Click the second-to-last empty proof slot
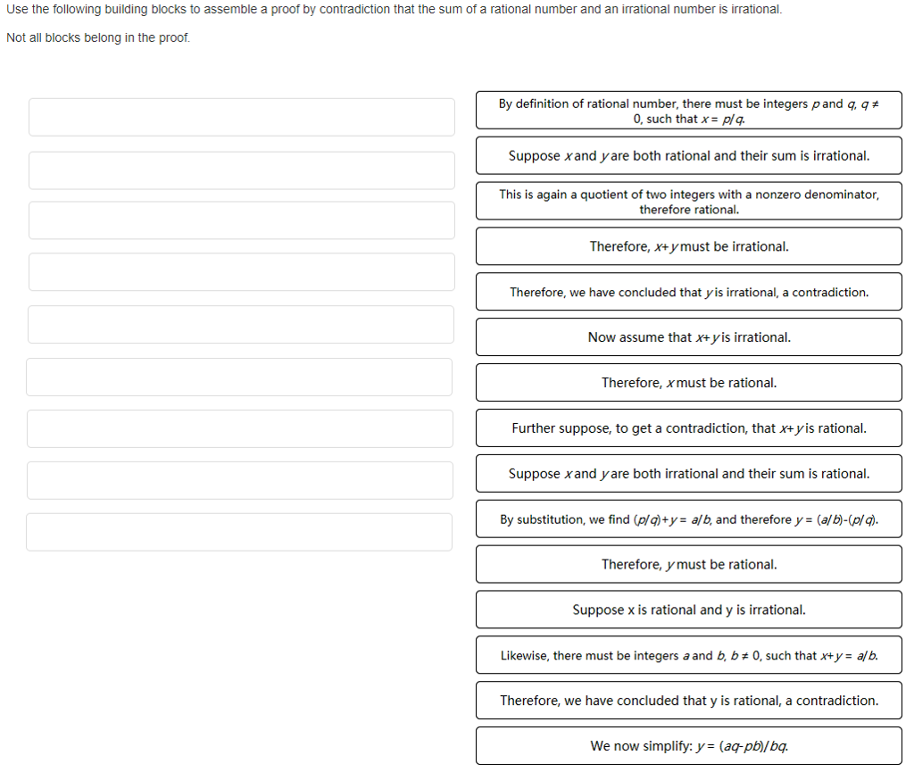Viewport: 914px width, 780px height. pos(241,480)
